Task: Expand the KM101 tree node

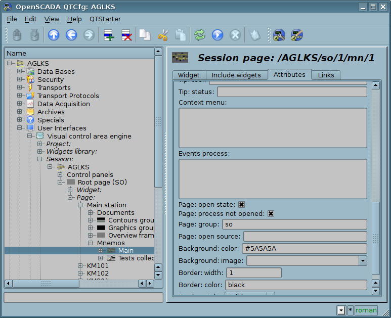Action: (x=80, y=265)
